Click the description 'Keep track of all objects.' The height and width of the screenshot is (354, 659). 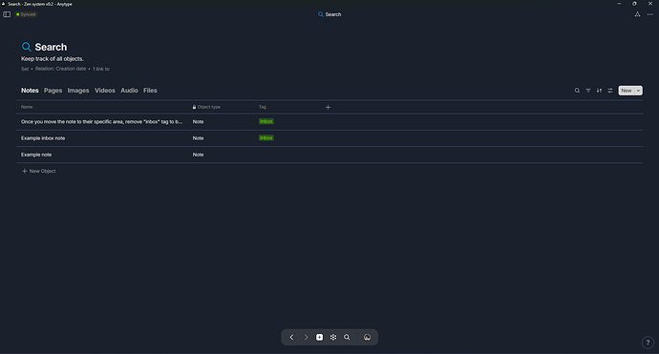(53, 59)
